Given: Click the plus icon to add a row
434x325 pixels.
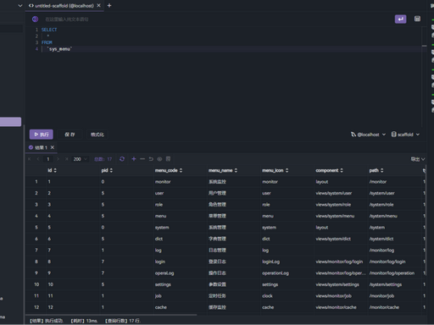Looking at the screenshot, I should pos(134,159).
